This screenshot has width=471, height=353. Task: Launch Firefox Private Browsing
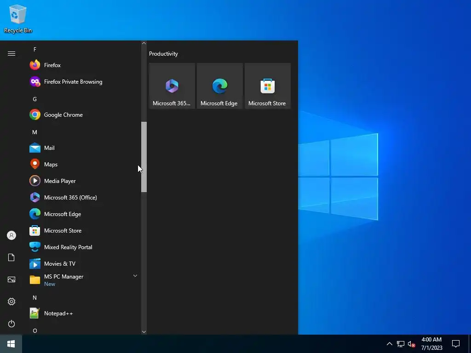tap(84, 82)
